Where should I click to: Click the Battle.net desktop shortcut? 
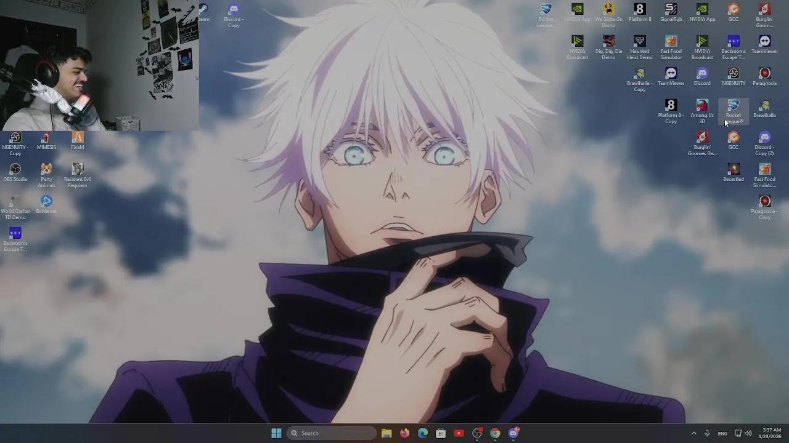[x=46, y=205]
